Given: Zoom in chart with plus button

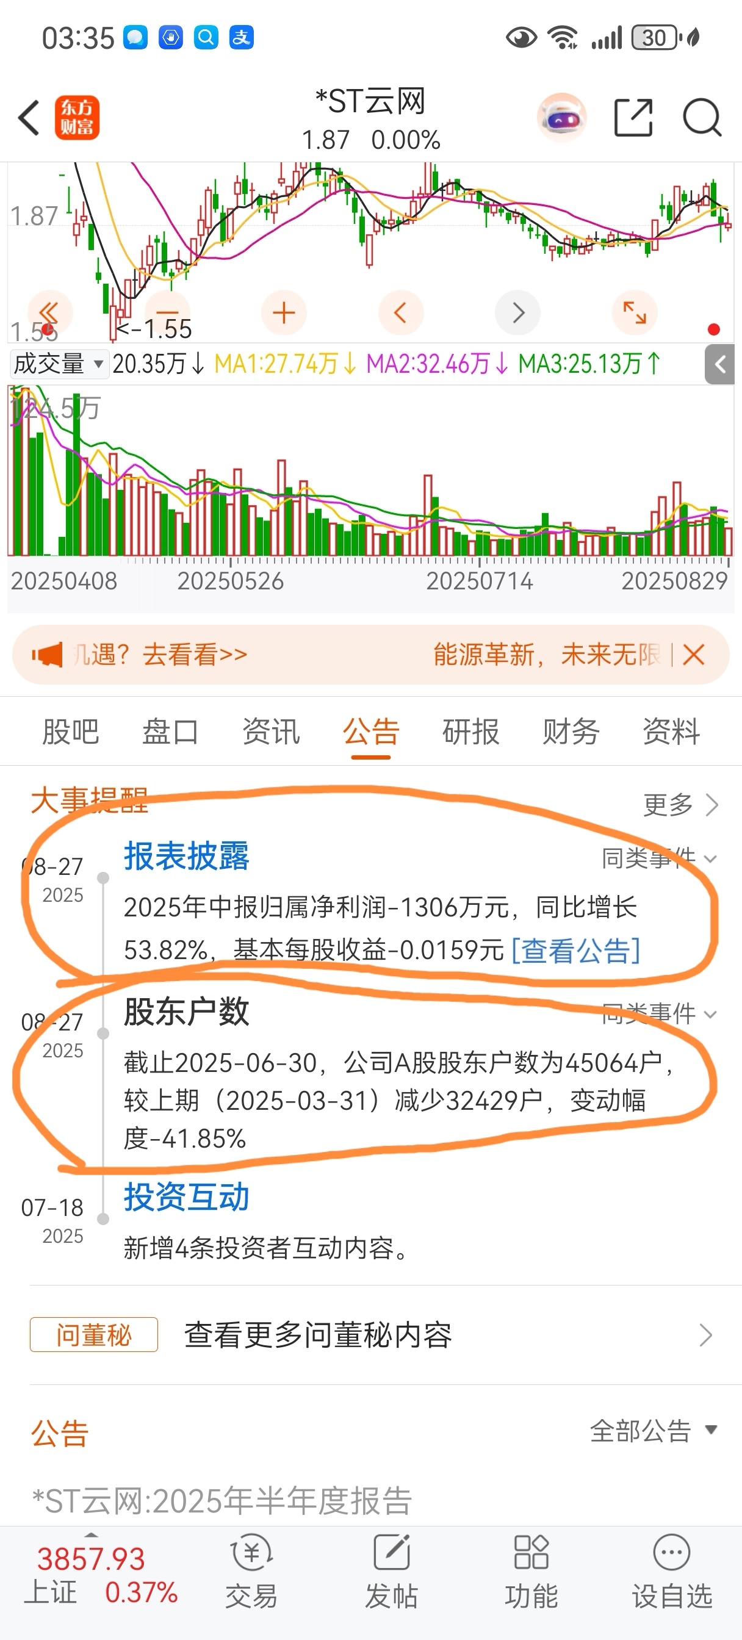Looking at the screenshot, I should coord(283,312).
